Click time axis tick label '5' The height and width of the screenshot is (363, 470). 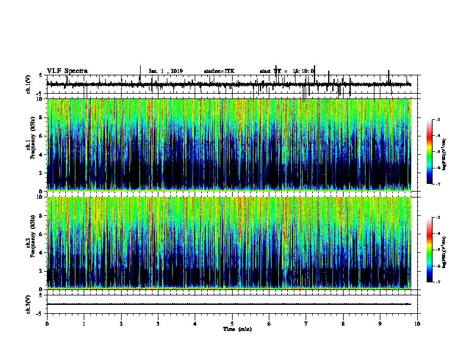pos(232,324)
